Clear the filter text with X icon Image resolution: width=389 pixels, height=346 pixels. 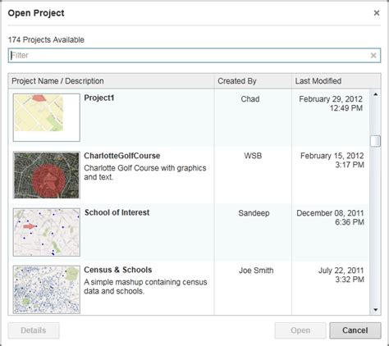click(373, 56)
